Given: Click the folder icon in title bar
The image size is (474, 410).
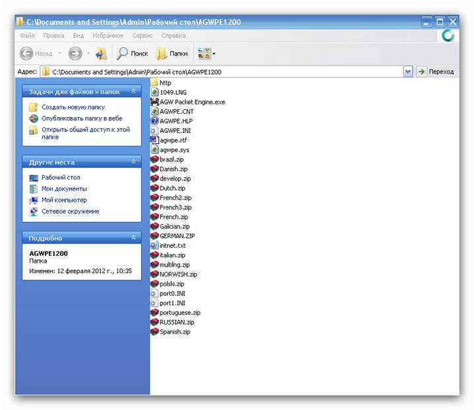Looking at the screenshot, I should 20,22.
